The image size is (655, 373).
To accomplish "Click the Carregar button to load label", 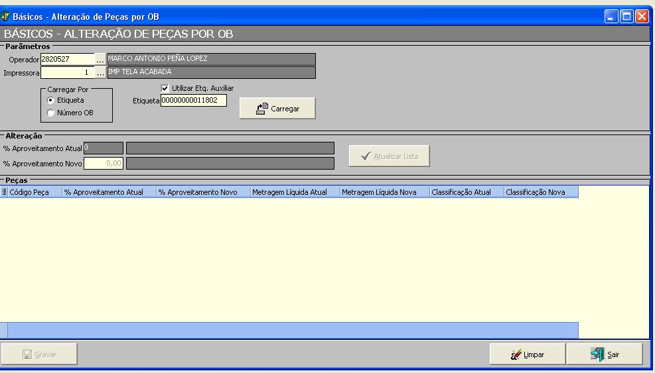I will pyautogui.click(x=277, y=109).
